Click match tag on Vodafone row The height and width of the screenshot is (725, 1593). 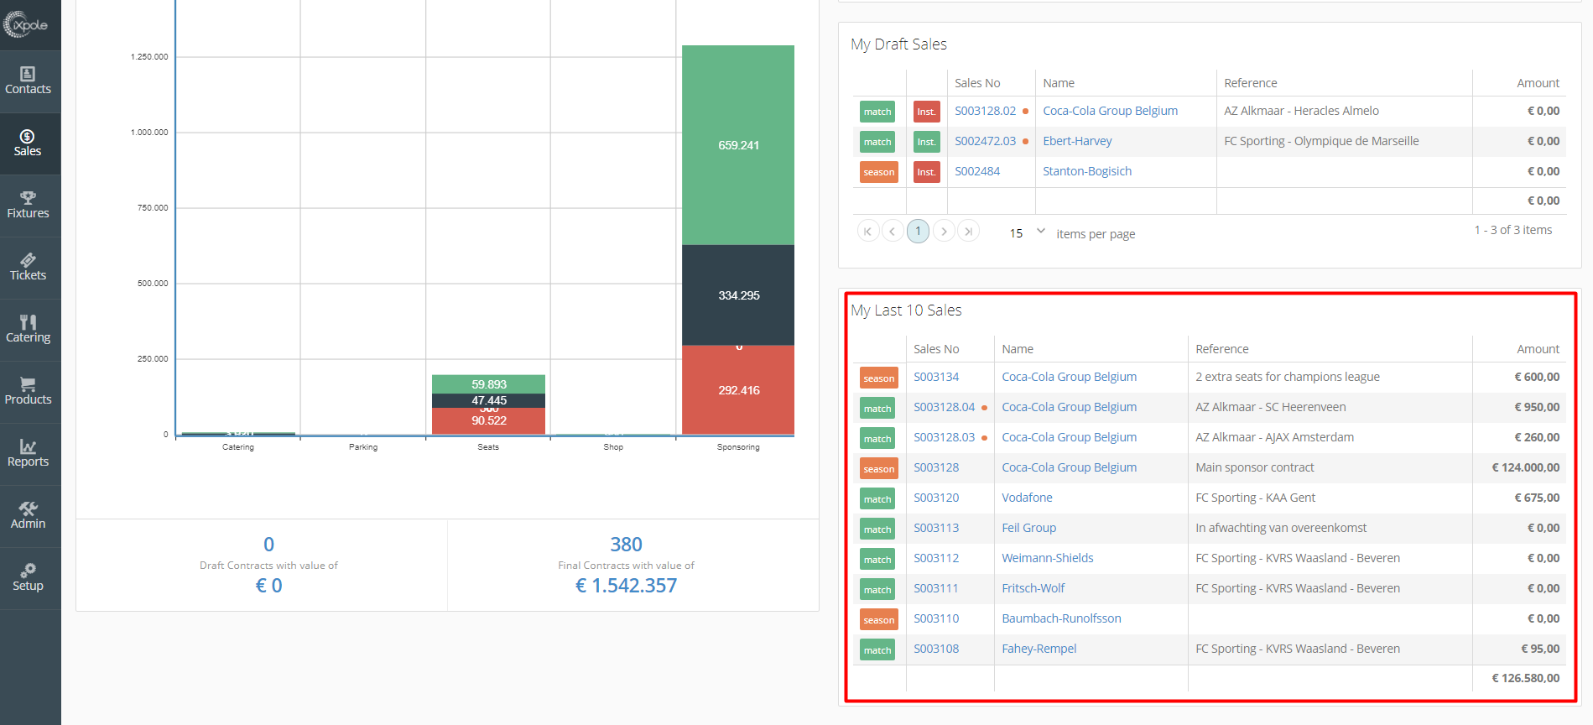pyautogui.click(x=877, y=499)
